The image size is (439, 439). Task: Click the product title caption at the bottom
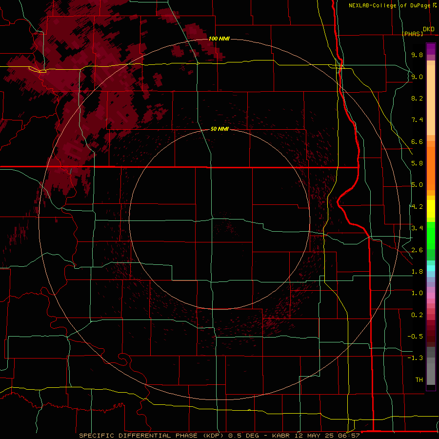(x=219, y=436)
